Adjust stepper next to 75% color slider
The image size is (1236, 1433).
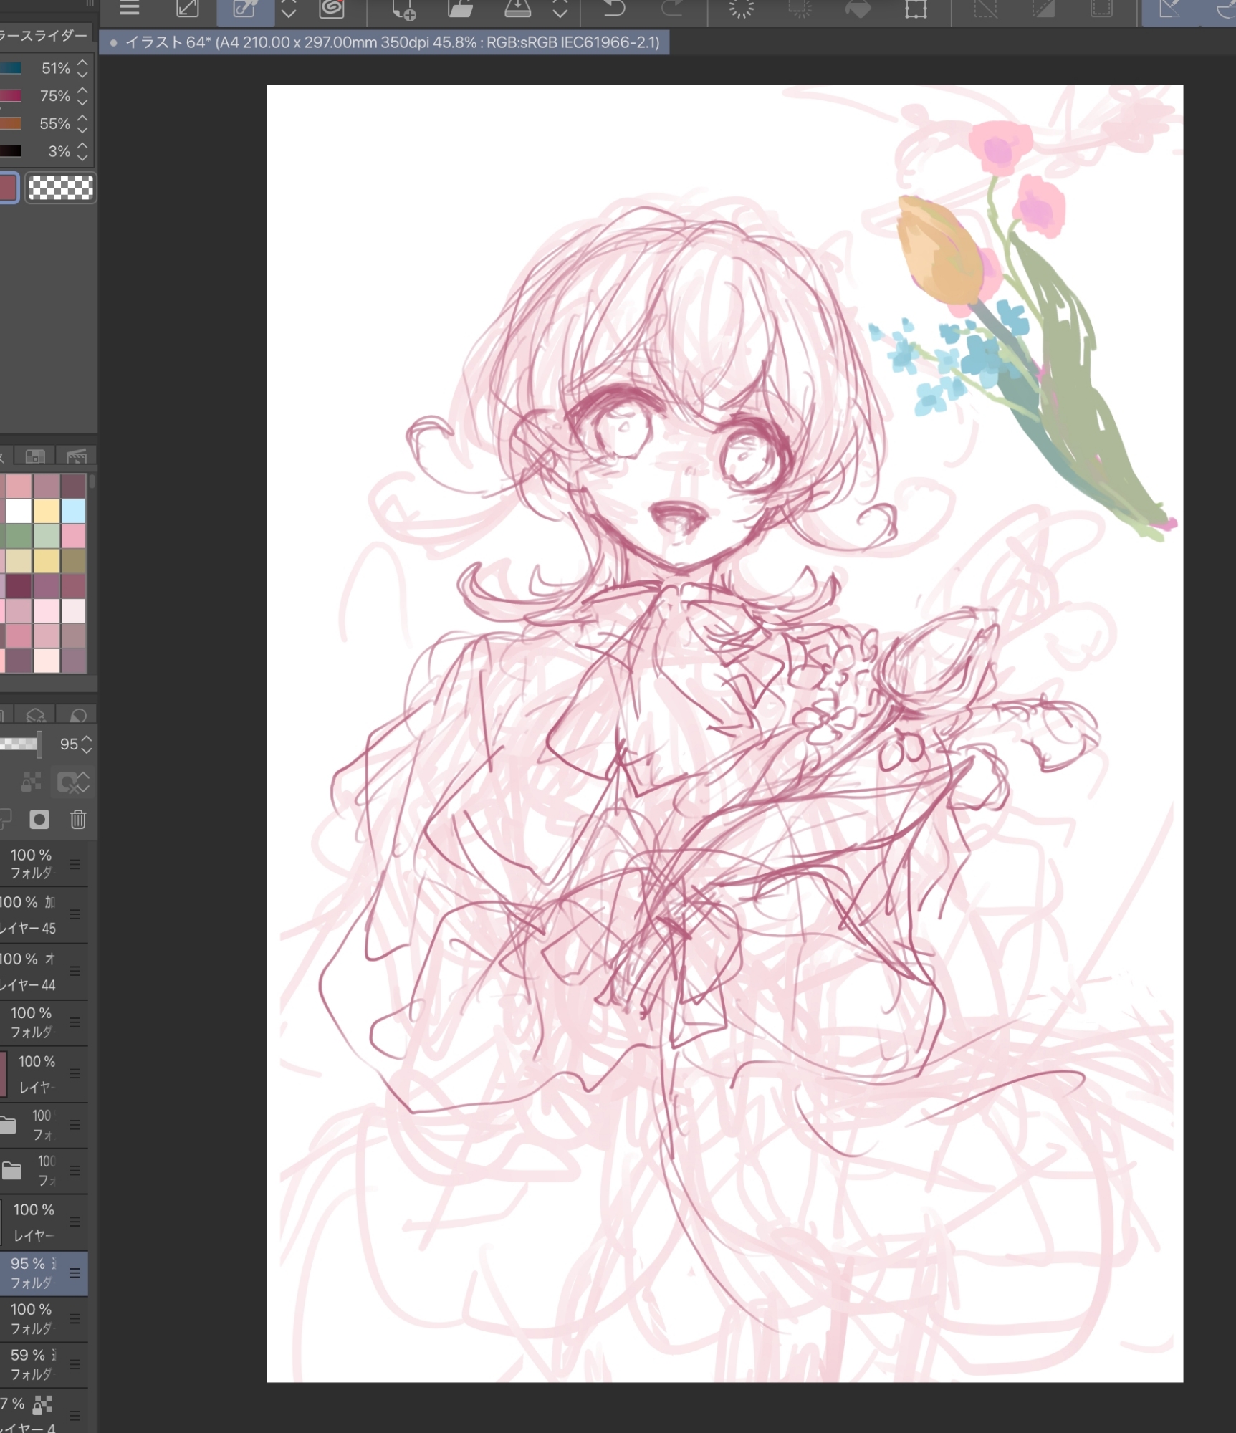(x=82, y=96)
